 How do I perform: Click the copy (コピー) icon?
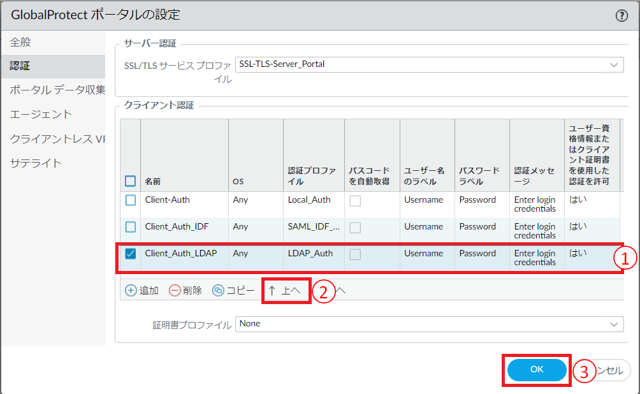(218, 290)
